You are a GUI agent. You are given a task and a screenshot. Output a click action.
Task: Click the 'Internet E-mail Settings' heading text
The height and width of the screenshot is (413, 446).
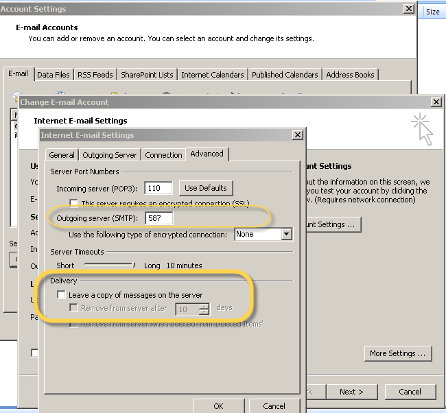click(80, 121)
